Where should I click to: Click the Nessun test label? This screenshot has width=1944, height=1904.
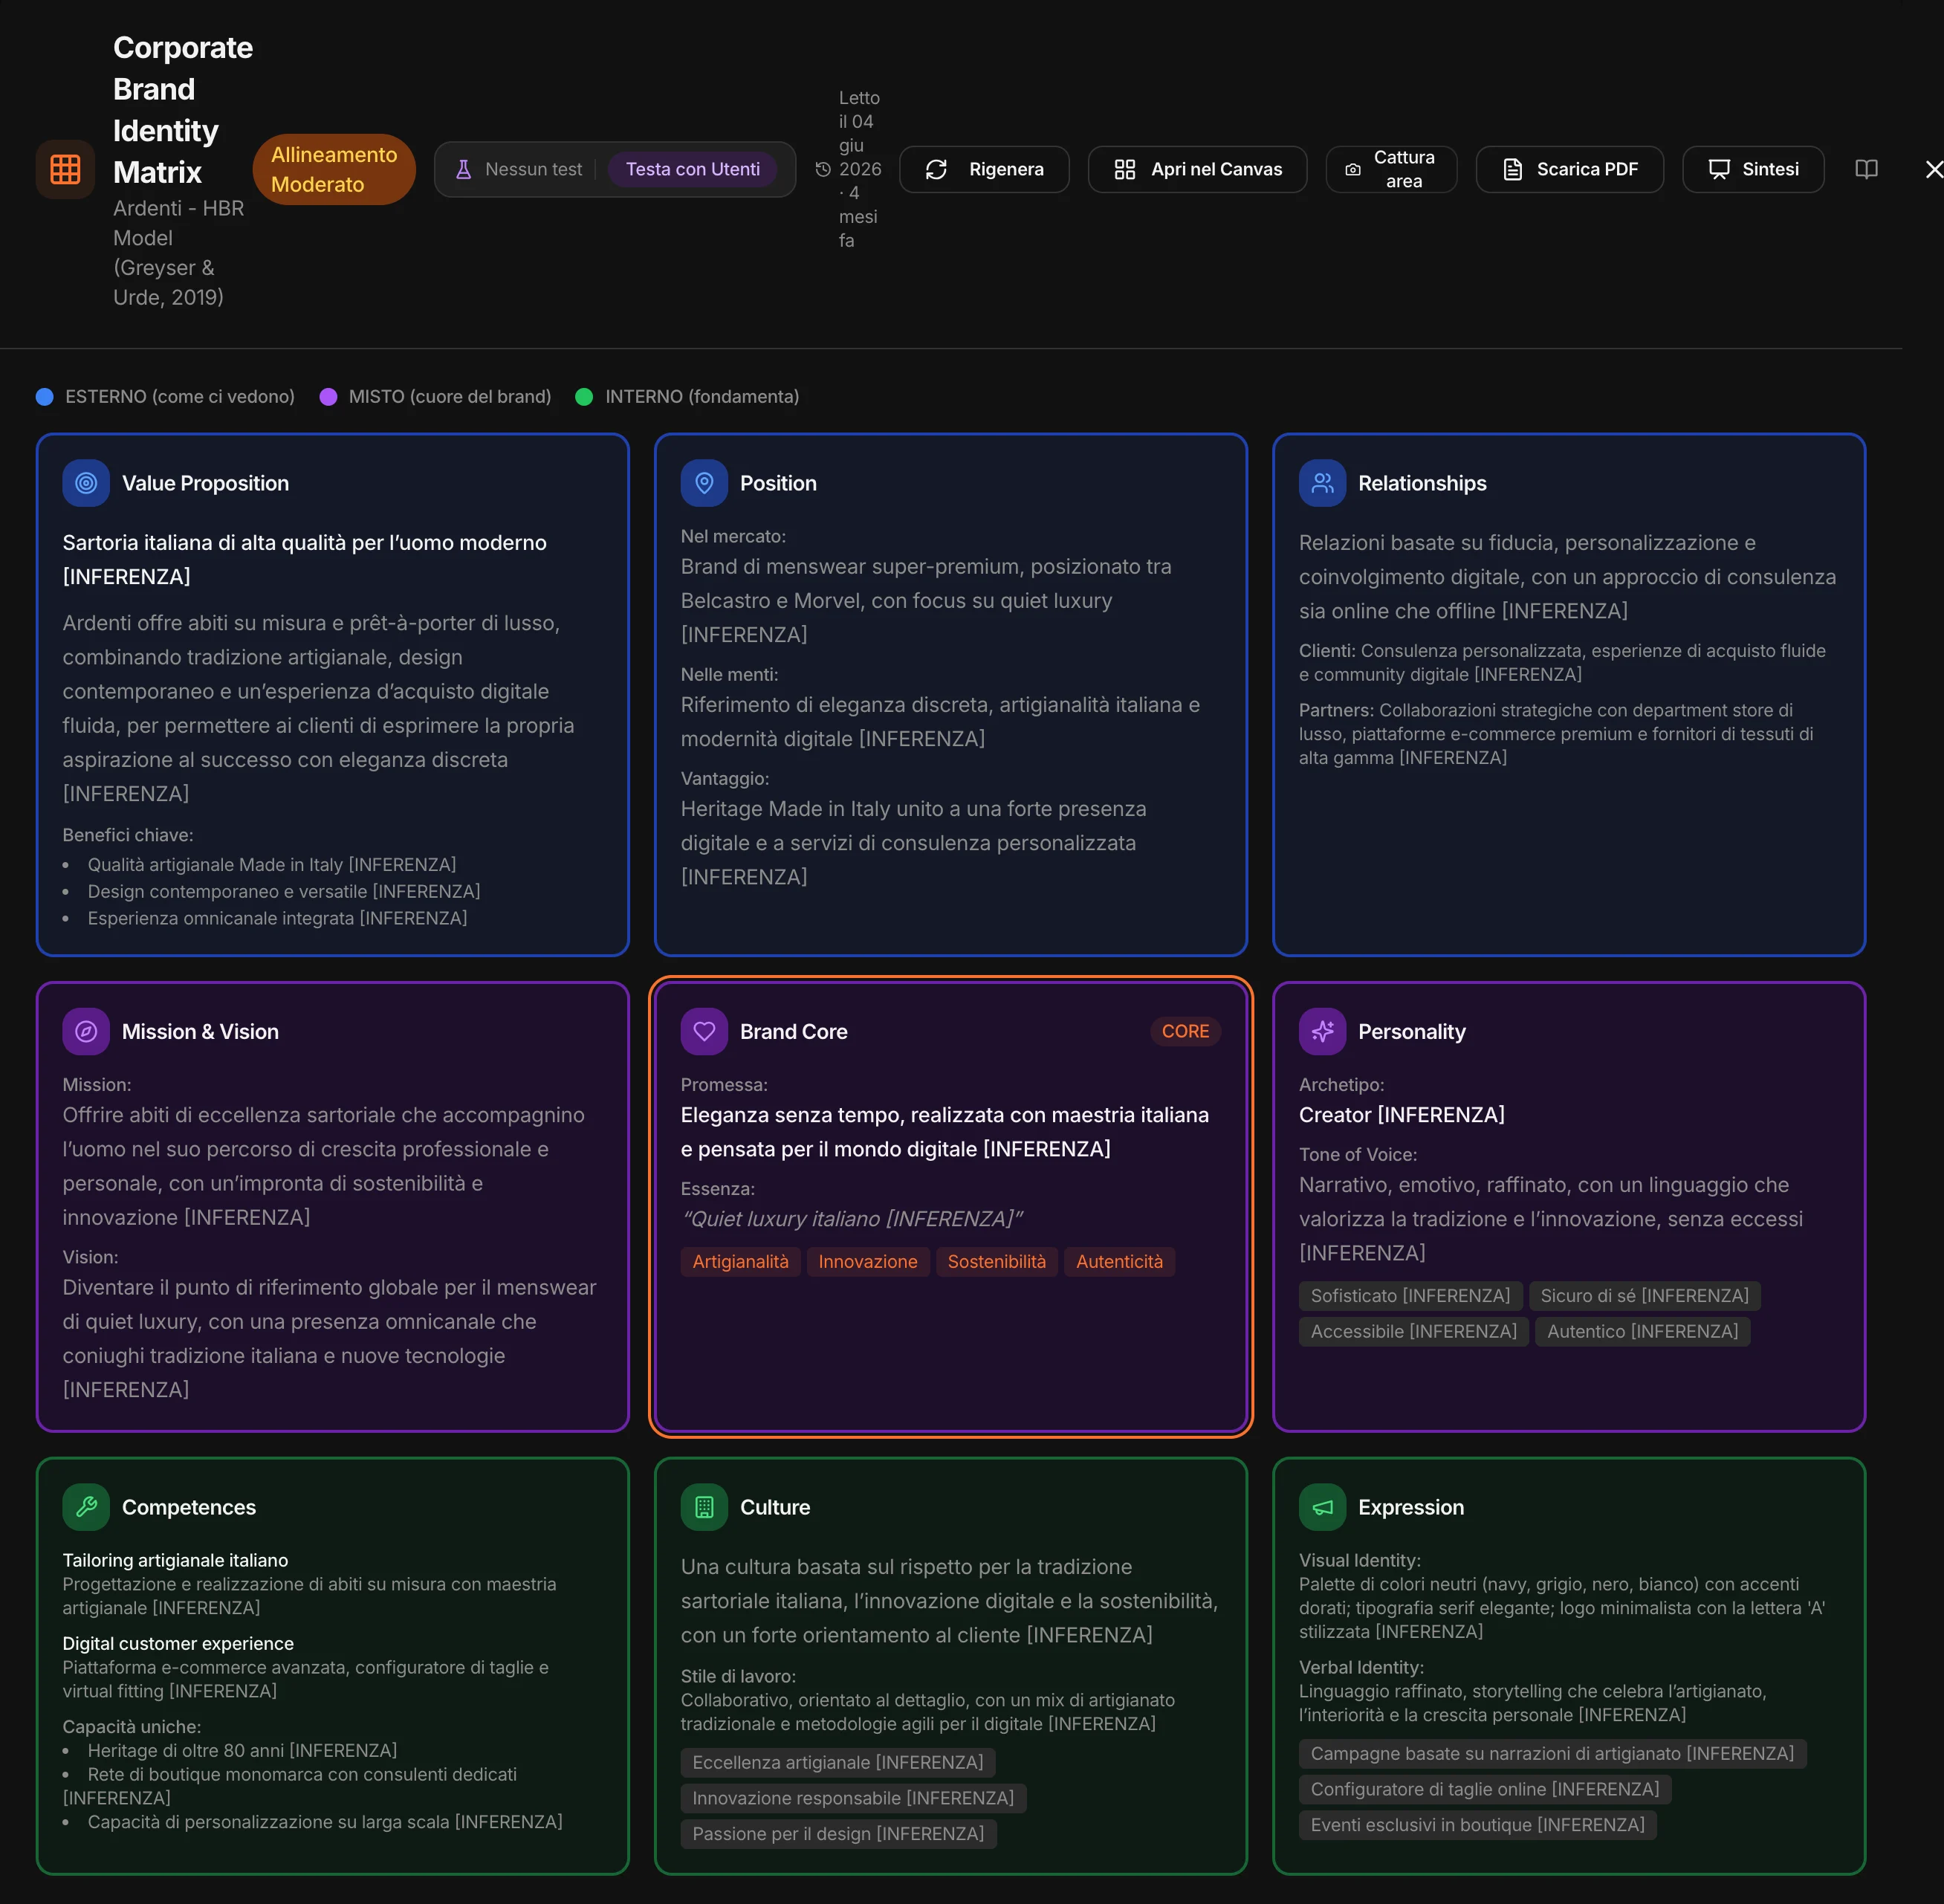coord(533,169)
